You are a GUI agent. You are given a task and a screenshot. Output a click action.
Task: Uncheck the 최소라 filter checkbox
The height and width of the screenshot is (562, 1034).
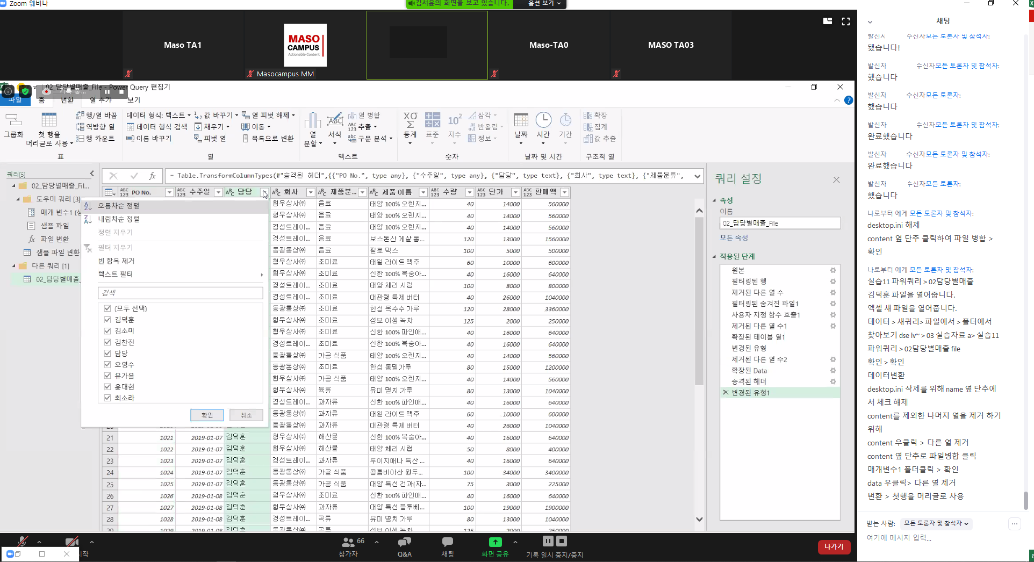107,398
